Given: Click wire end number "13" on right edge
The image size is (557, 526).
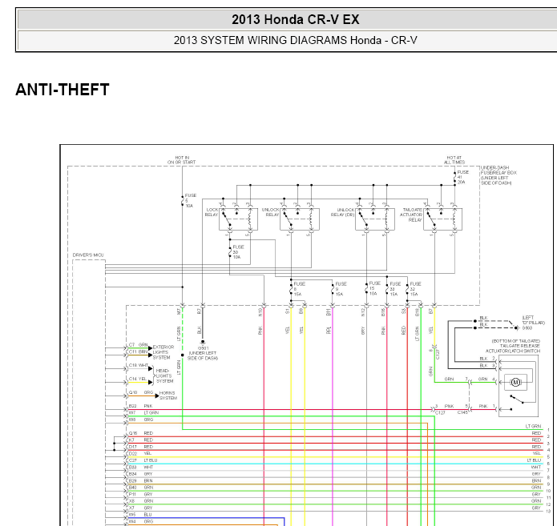Looking at the screenshot, I should coord(548,512).
